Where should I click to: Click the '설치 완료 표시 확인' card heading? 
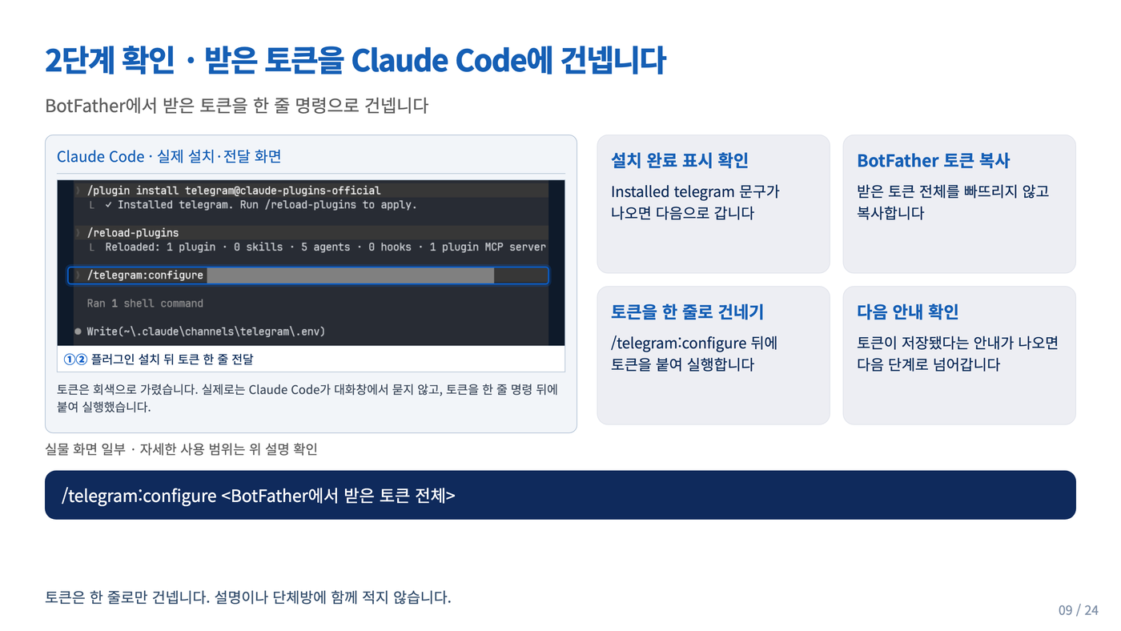click(x=679, y=160)
